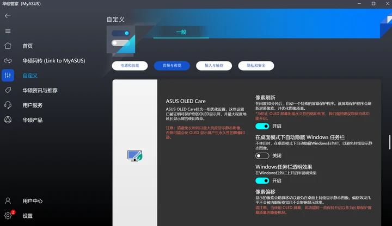Select 自定义 in the sidebar
The image size is (392, 226).
(30, 76)
